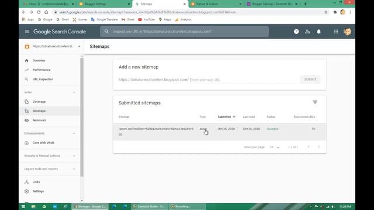The image size is (374, 210).
Task: Open the Analytics bookmark
Action: point(183,19)
